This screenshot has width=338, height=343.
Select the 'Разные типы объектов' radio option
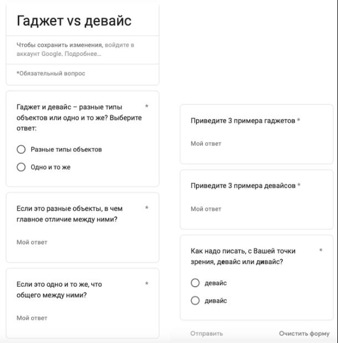coord(21,149)
